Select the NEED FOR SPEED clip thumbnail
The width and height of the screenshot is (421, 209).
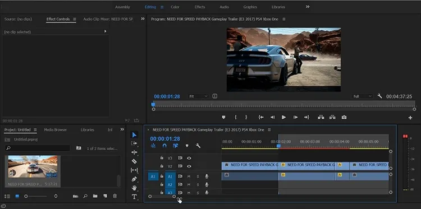33,166
